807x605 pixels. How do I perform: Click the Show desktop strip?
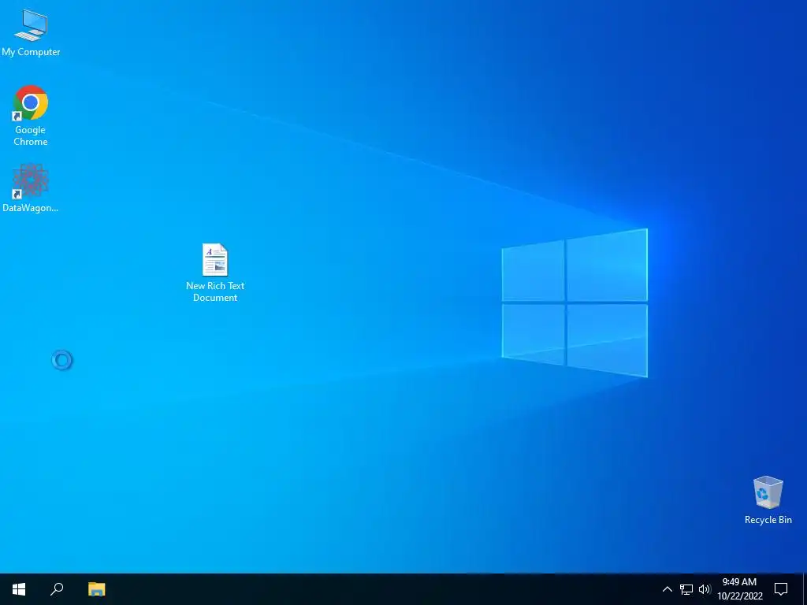tap(805, 589)
